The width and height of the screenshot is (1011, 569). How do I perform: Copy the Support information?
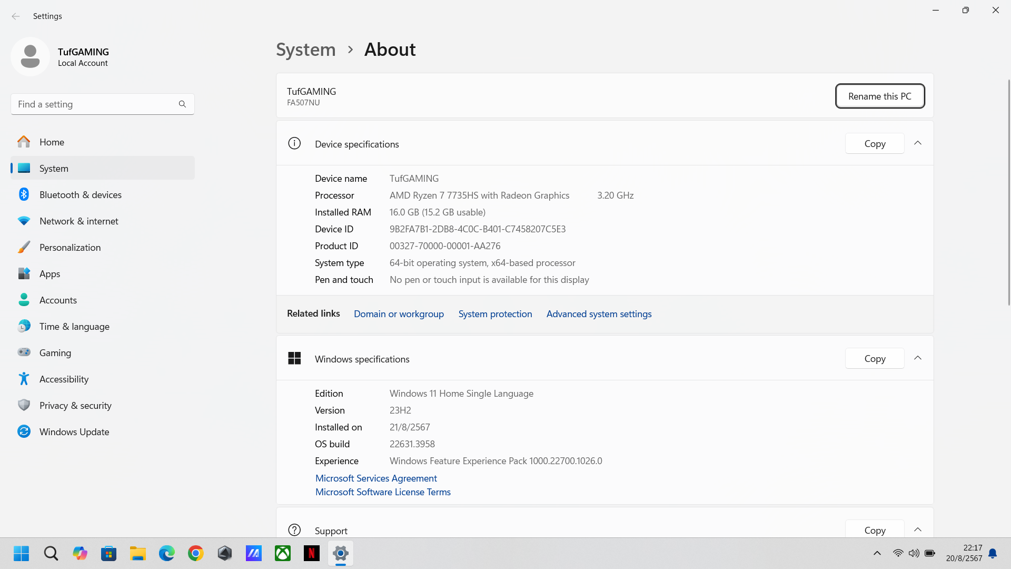click(875, 529)
